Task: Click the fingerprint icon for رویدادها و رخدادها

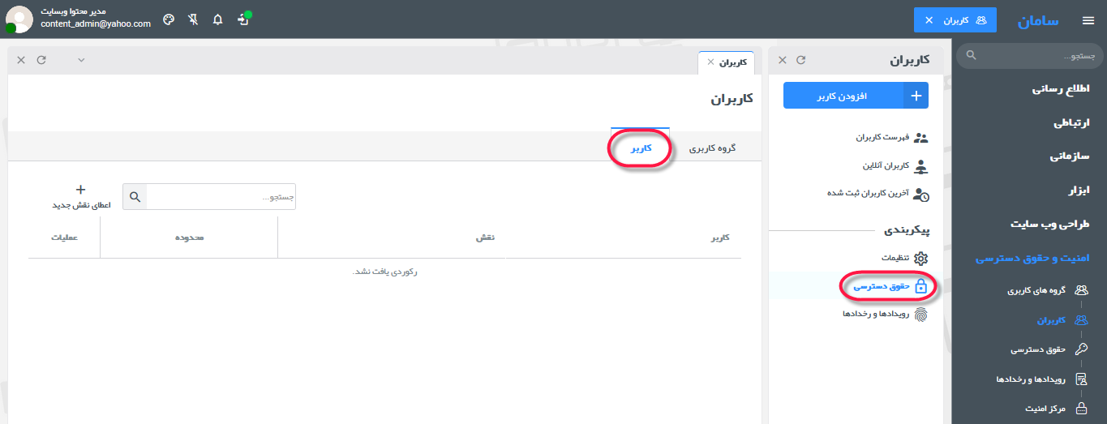Action: [x=920, y=314]
